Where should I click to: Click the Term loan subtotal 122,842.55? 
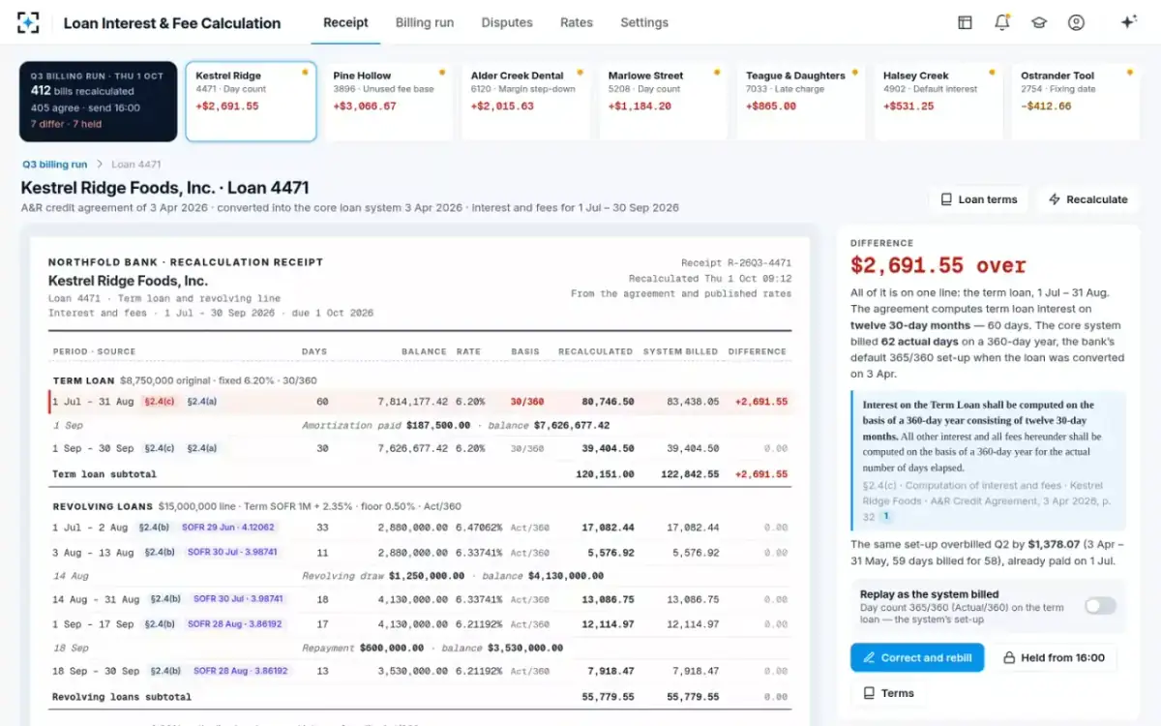click(x=688, y=474)
